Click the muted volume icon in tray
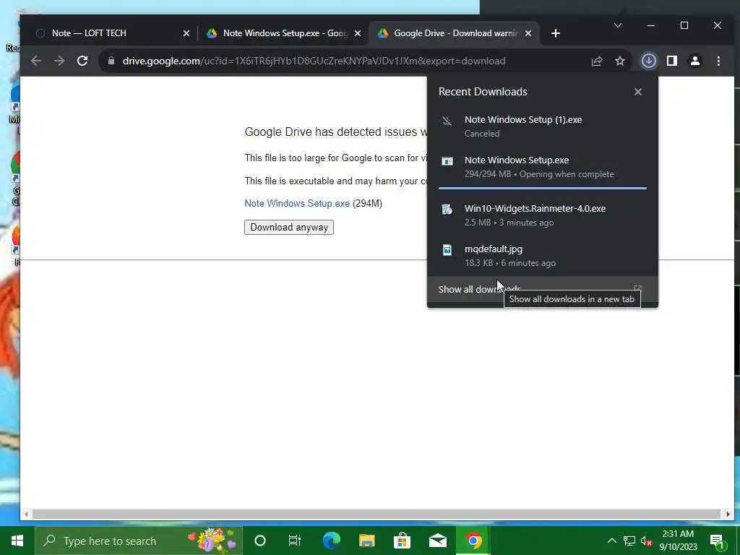Screen dimensions: 740x555 (646, 541)
